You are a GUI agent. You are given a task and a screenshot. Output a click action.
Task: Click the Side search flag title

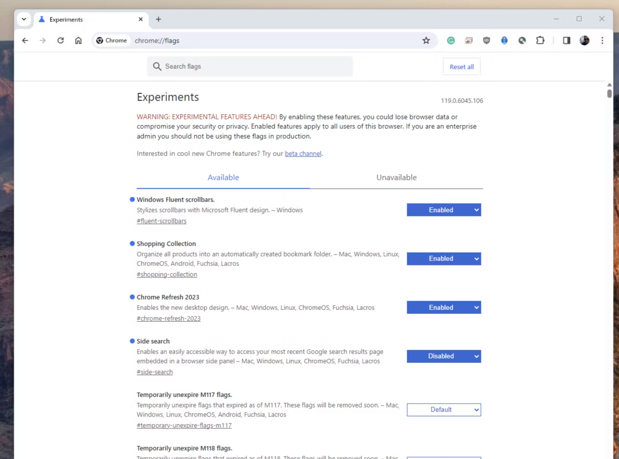153,341
